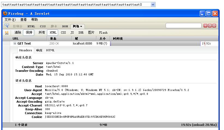Image resolution: width=224 pixels, height=130 pixels.
Task: Open the dropdown arrow of test combo box
Action: point(153,5)
